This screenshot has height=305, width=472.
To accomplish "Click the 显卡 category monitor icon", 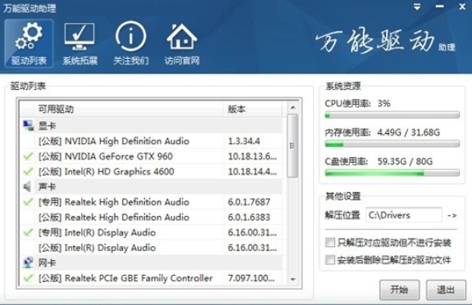I will [29, 126].
